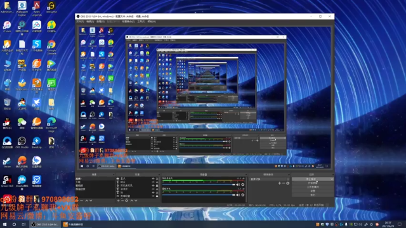Click the 工作室模式 studio mode button
The width and height of the screenshot is (406, 228).
[x=313, y=187]
